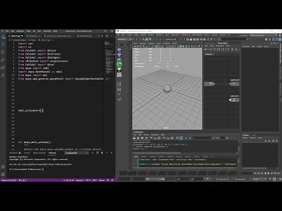Click the new terminal plus icon
Image resolution: width=282 pixels, height=211 pixels.
[93, 153]
